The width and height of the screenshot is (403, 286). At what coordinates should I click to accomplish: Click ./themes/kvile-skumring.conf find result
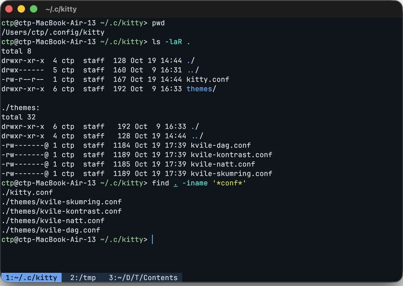61,202
